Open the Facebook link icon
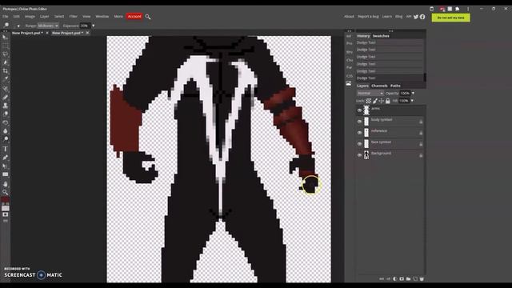512x288 pixels. click(422, 17)
